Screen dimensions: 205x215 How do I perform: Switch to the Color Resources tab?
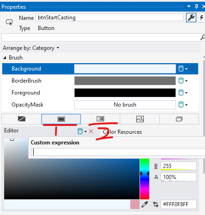(123, 132)
